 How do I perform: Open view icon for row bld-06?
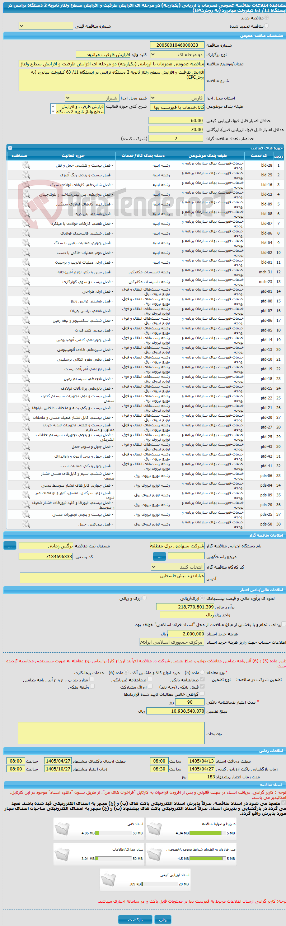(25, 233)
